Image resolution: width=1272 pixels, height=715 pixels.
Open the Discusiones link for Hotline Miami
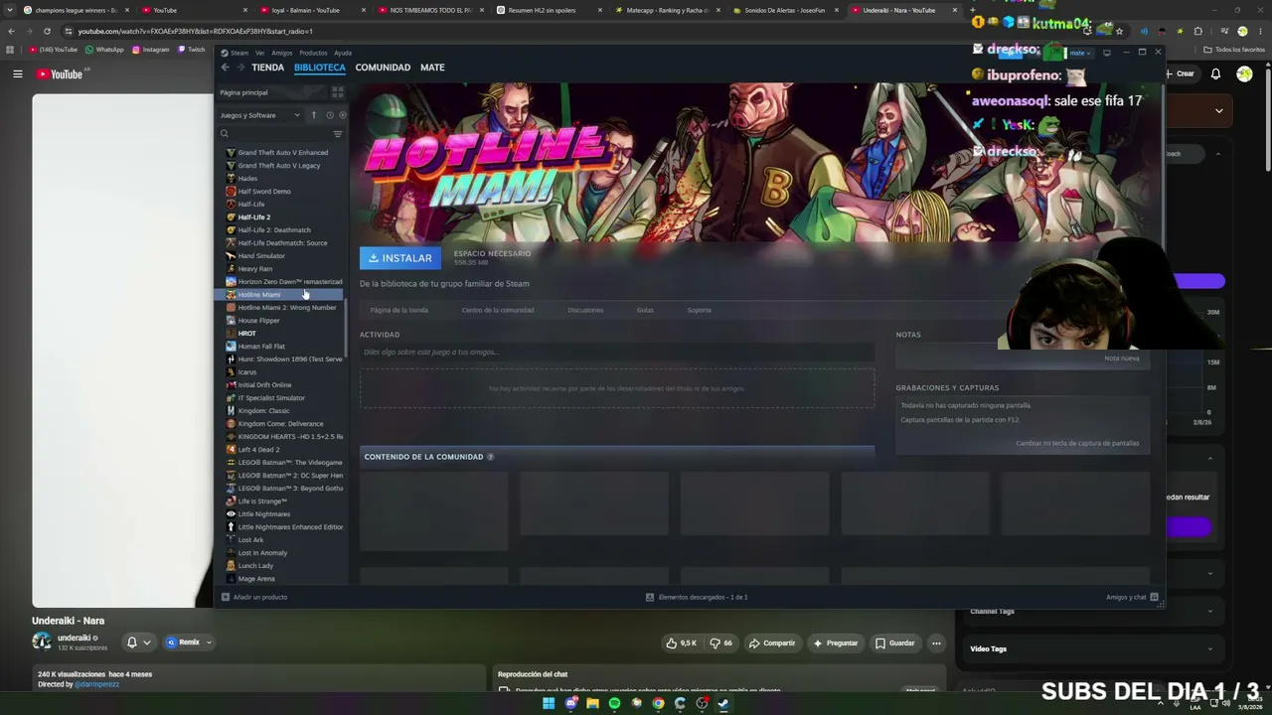tap(585, 310)
